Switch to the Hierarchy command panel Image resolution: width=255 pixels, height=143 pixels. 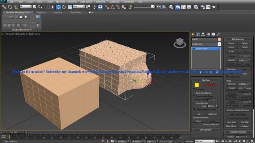203,35
